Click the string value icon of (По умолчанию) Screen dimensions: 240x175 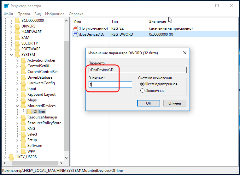[x=75, y=28]
